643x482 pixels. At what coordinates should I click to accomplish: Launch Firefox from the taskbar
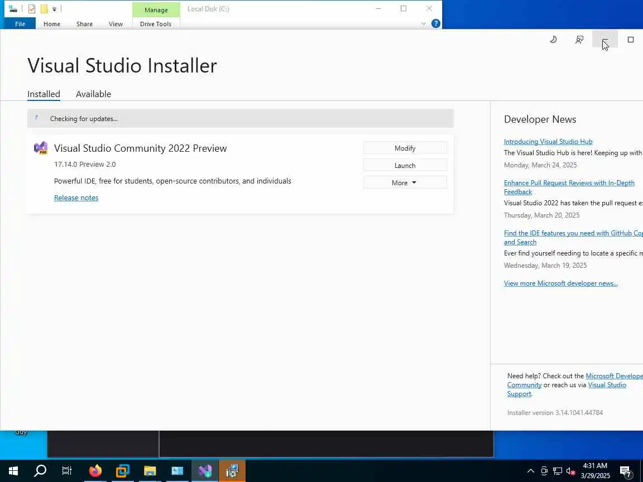(95, 470)
